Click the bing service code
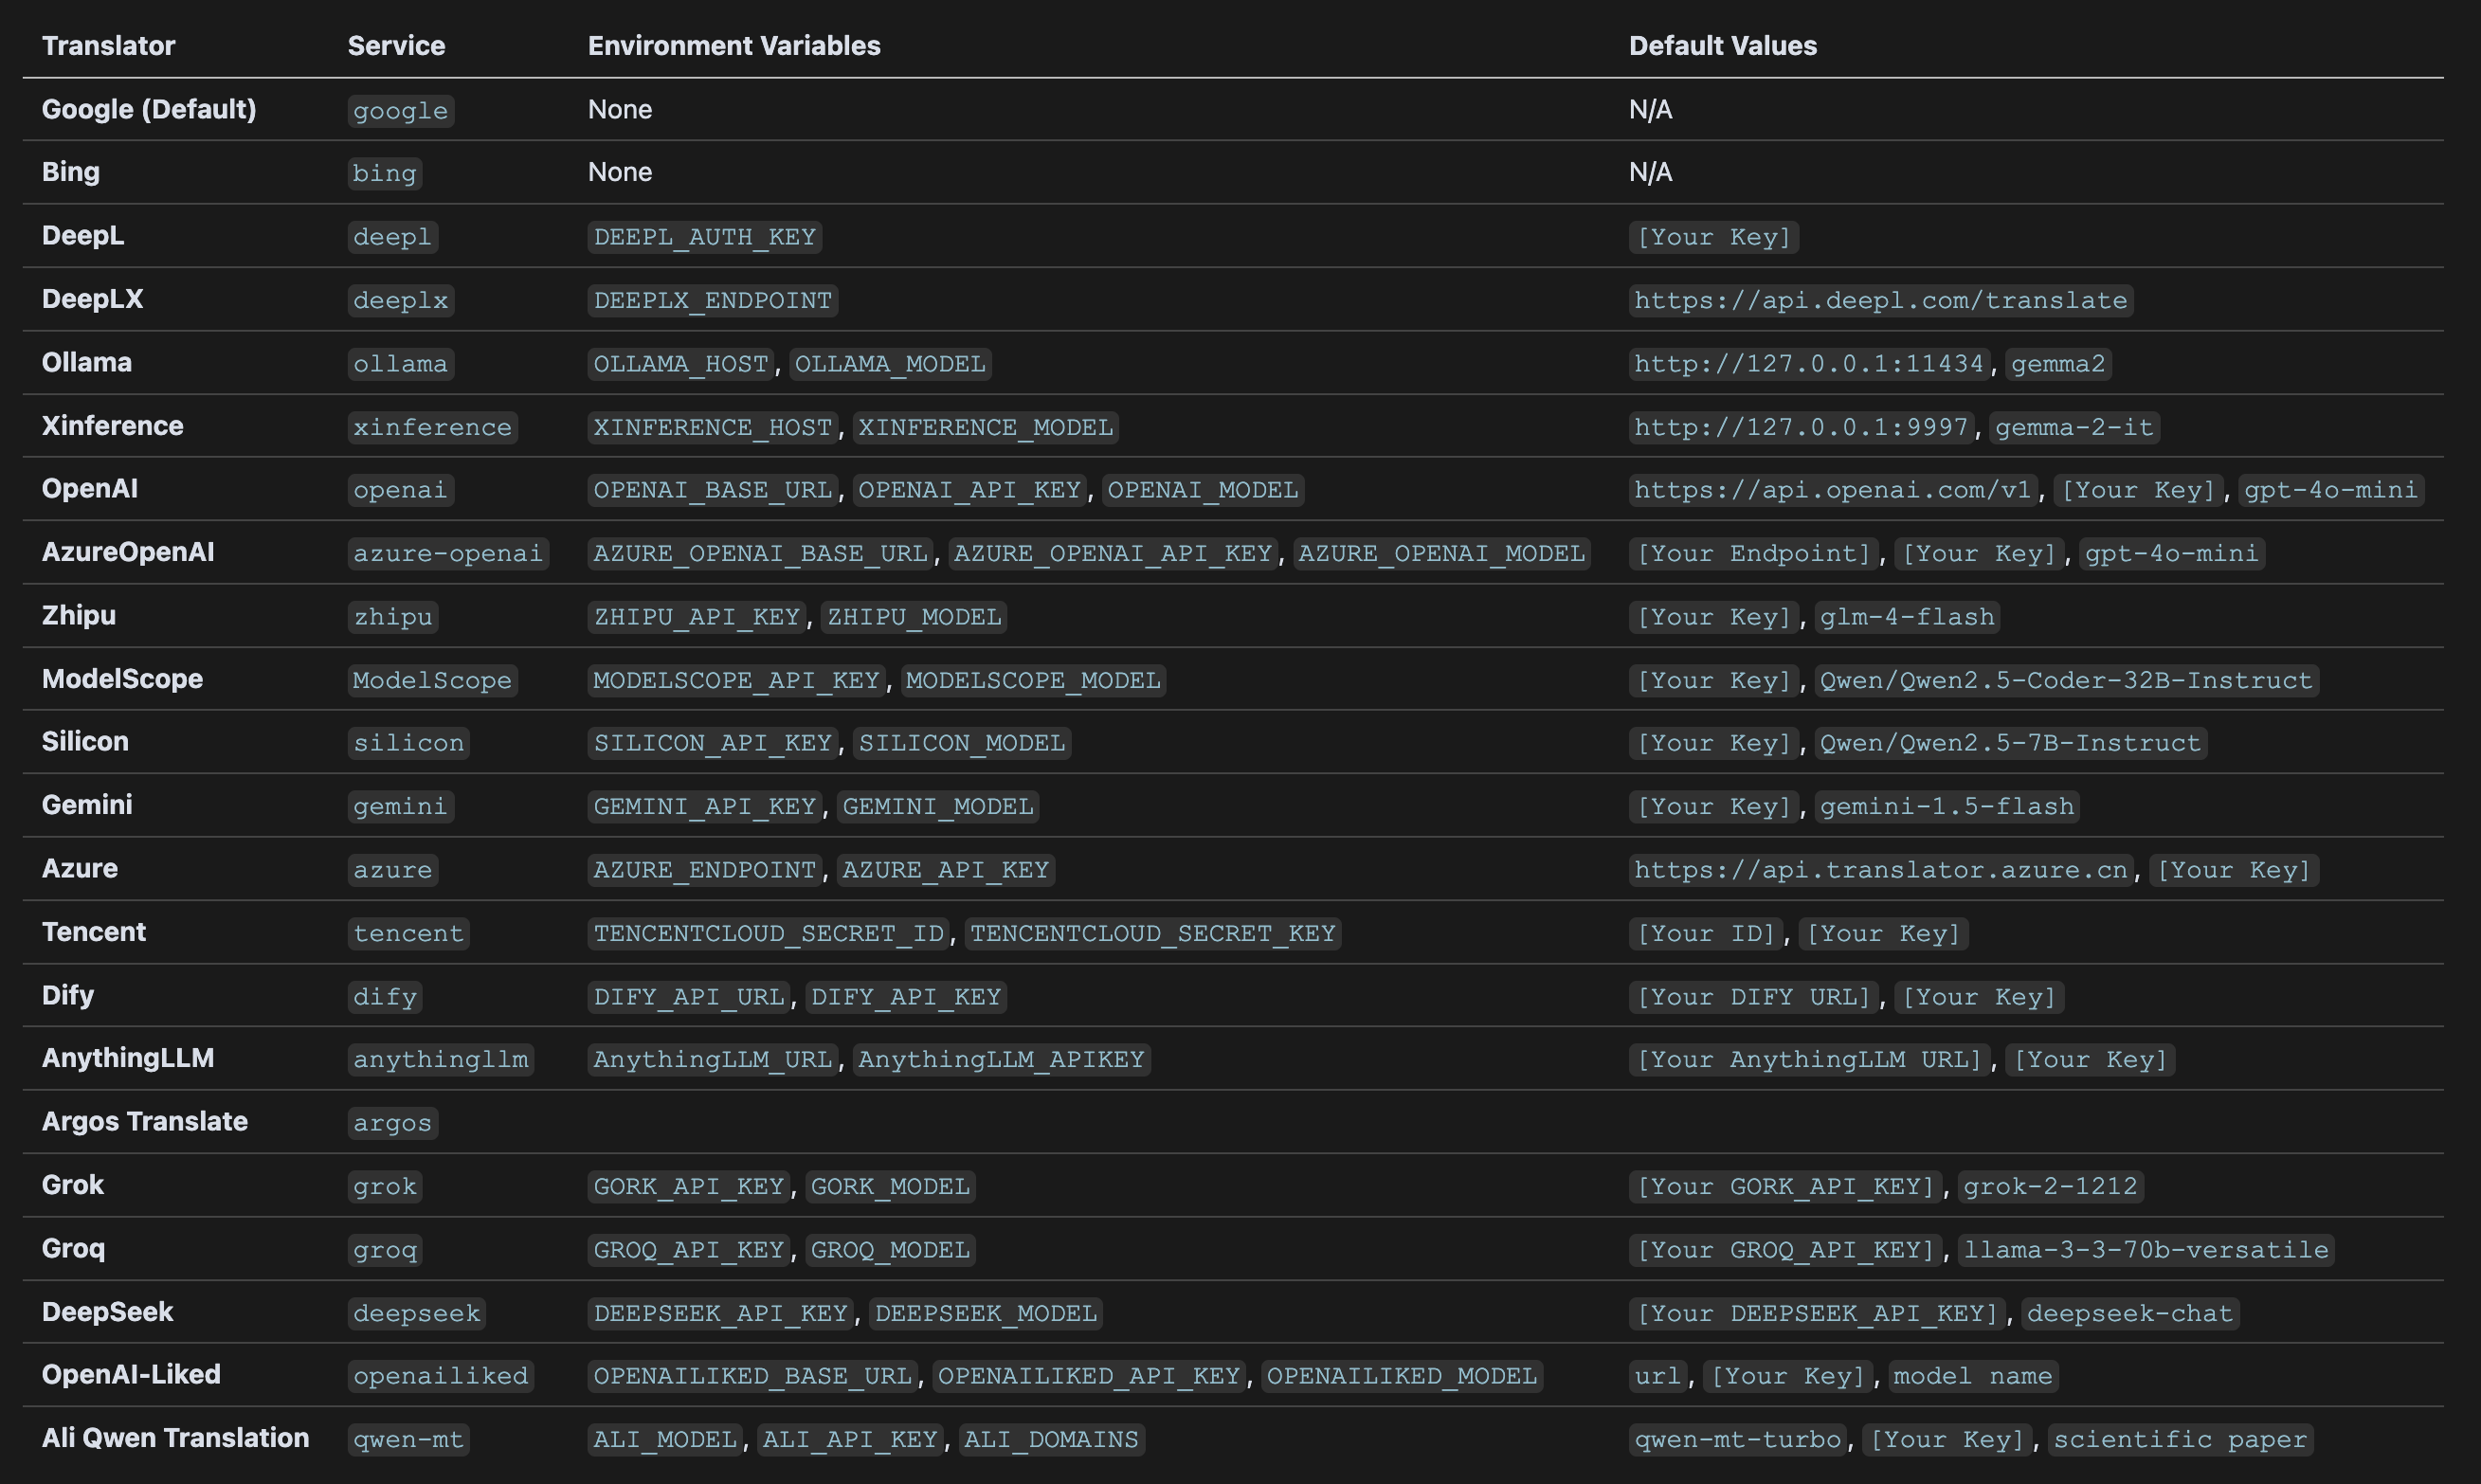The height and width of the screenshot is (1484, 2481). [x=385, y=173]
